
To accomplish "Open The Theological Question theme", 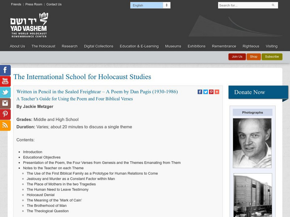I will (x=48, y=211).
